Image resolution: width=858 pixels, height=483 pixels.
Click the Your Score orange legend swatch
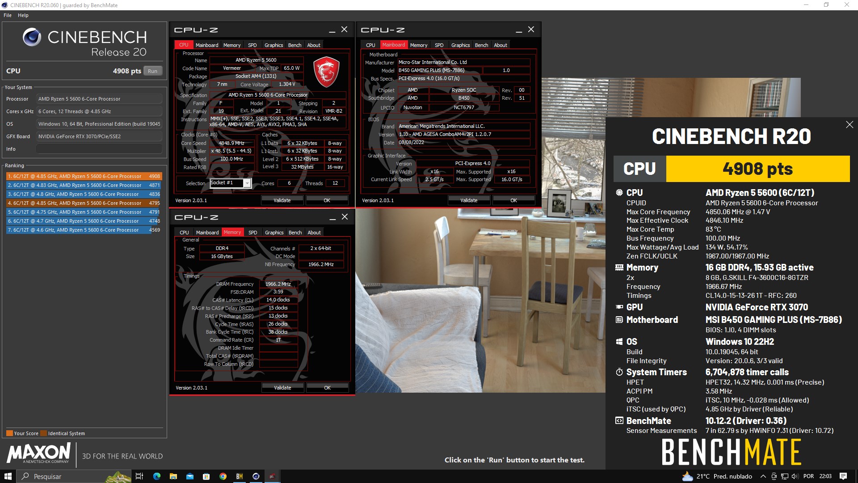click(x=9, y=433)
